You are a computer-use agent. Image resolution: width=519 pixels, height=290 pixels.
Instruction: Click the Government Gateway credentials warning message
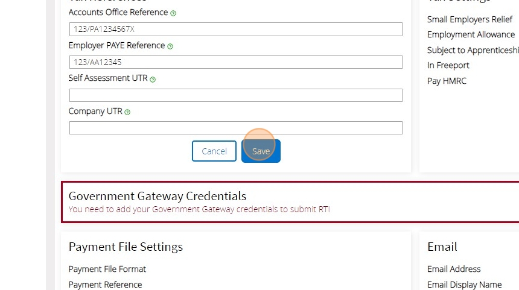pos(199,210)
